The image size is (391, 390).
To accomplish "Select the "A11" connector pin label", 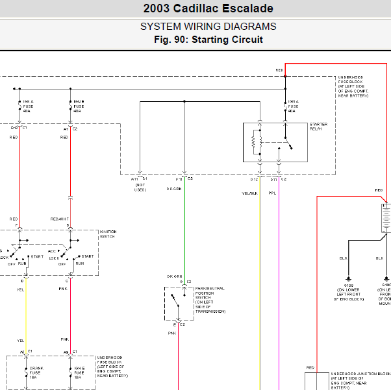I will pos(134,179).
